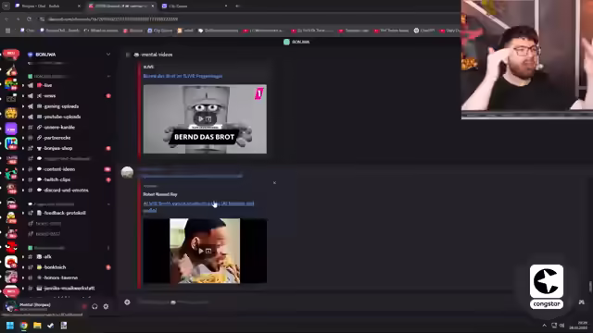Toggle the muted microphone icon
The height and width of the screenshot is (333, 593).
(x=84, y=306)
